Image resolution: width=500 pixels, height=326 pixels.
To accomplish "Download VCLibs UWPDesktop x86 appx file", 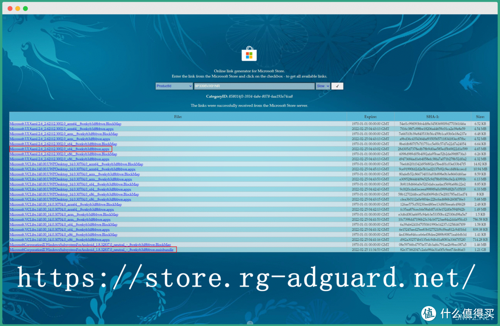I will click(70, 199).
